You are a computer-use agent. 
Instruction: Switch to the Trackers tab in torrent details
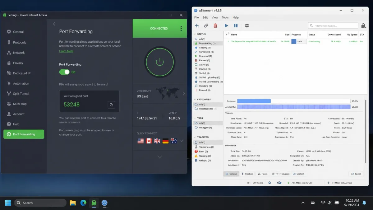coord(247,174)
